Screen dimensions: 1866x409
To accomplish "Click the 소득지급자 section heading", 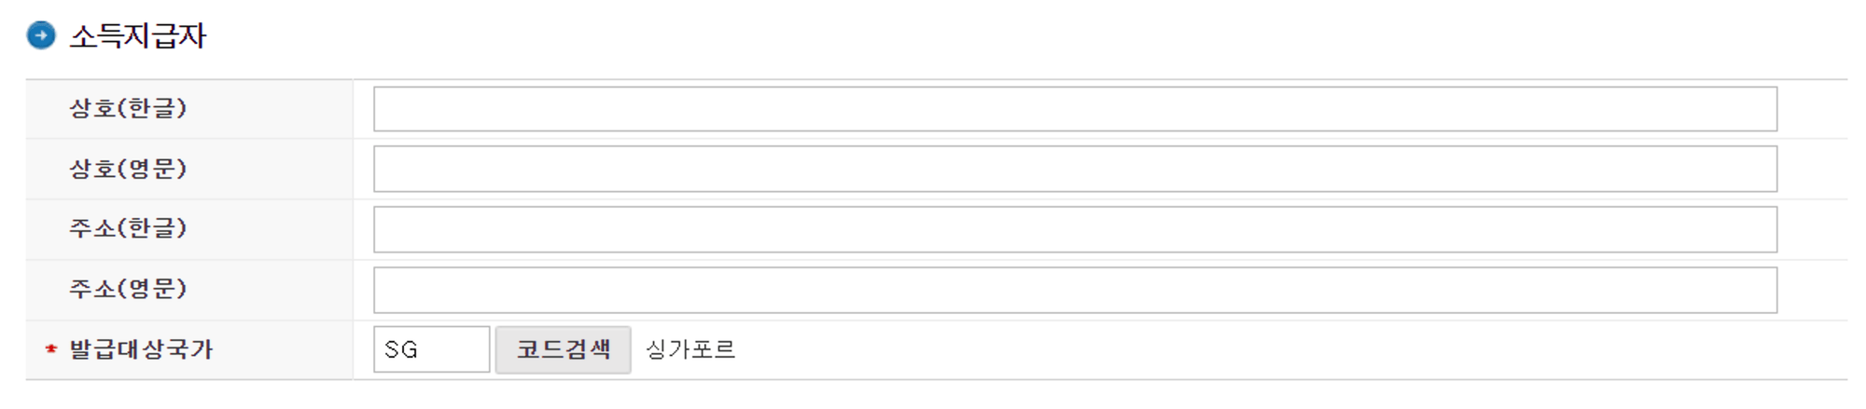I will tap(138, 35).
